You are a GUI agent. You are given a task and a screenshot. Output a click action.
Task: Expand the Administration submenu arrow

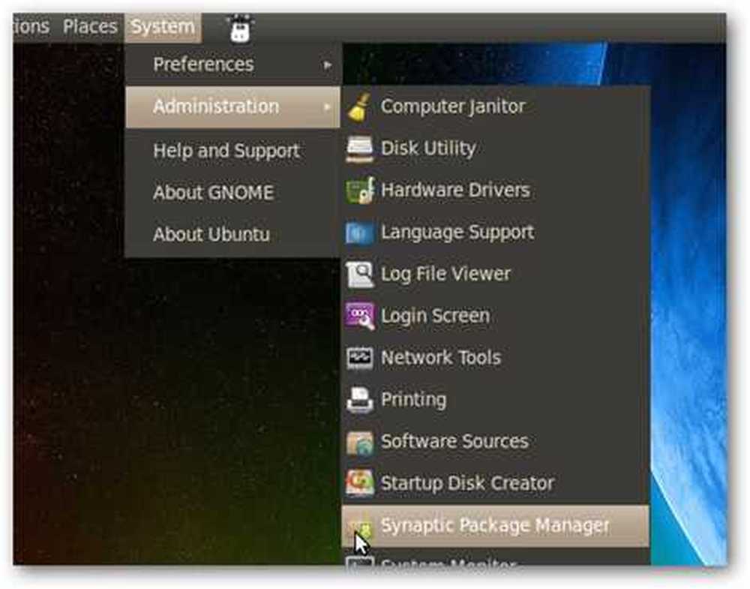point(327,107)
